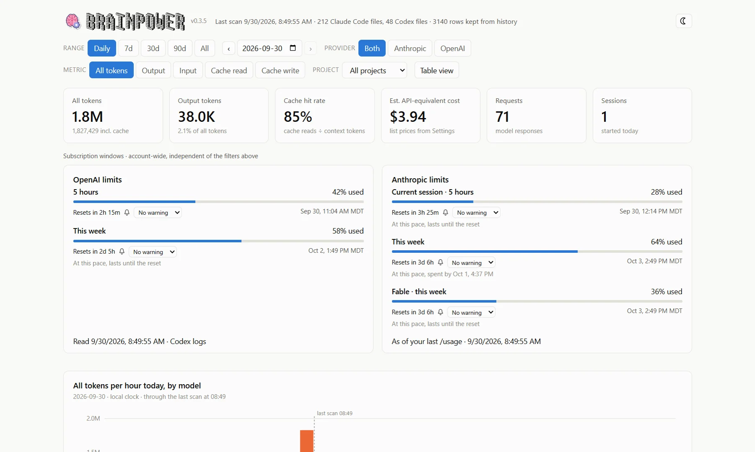Viewport: 755px width, 452px height.
Task: Click the Anthropic Current session progress bar
Action: [537, 202]
